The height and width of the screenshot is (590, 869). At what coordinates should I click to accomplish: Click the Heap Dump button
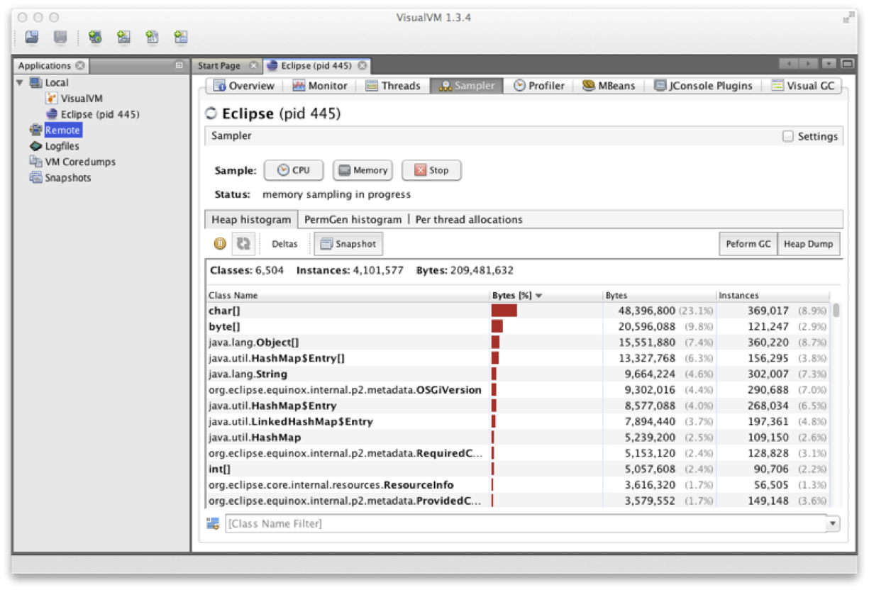pos(808,244)
